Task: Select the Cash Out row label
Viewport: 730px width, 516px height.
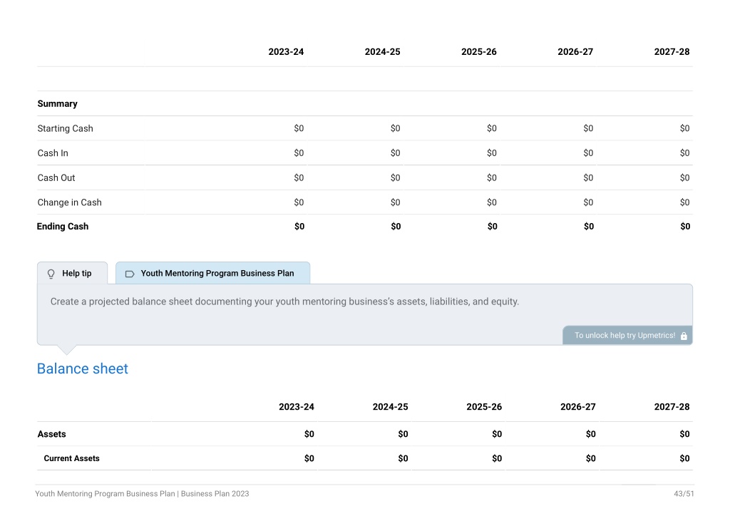Action: click(56, 177)
